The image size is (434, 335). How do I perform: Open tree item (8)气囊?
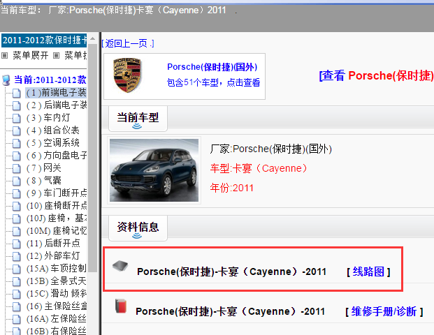44,181
